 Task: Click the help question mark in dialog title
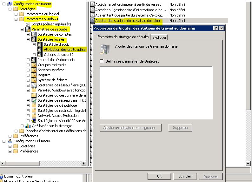216,28
